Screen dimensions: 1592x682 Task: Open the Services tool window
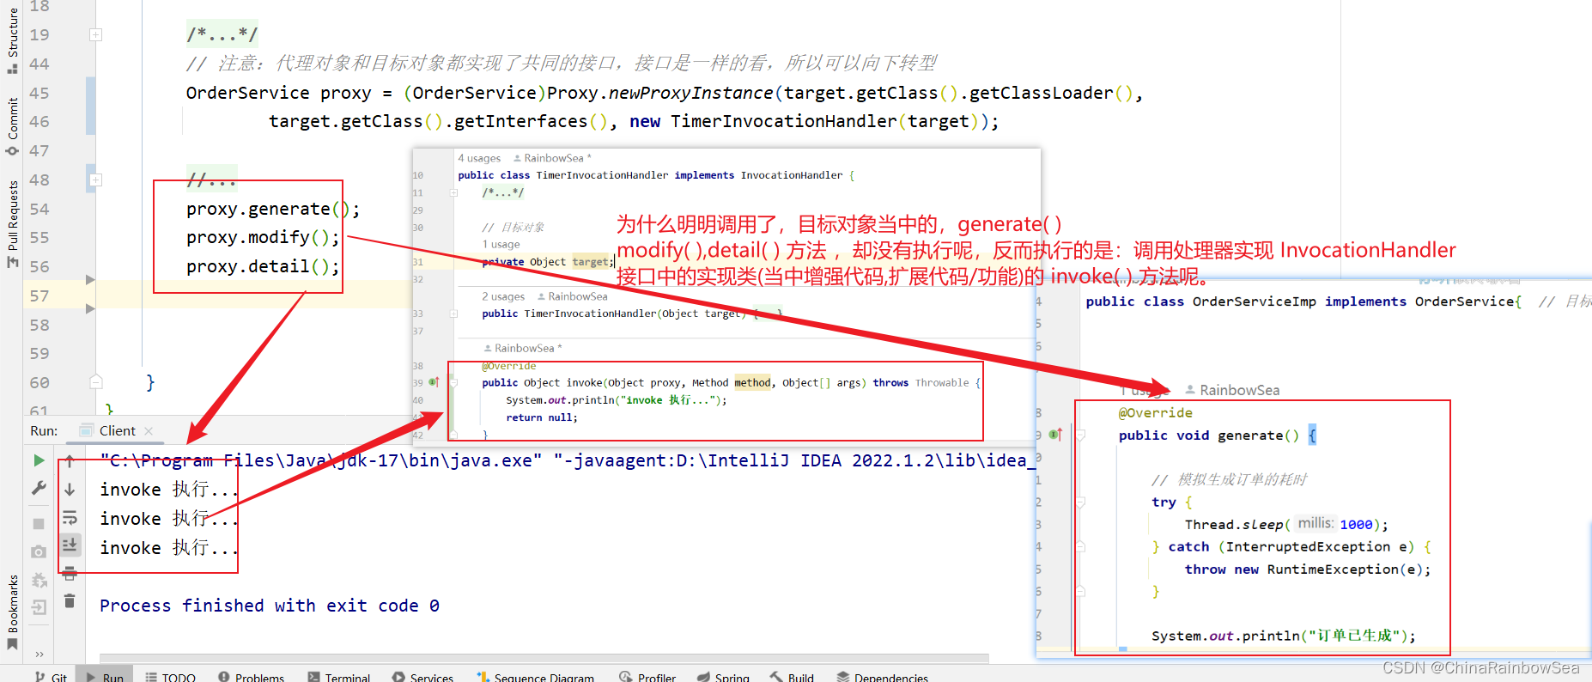(x=422, y=677)
